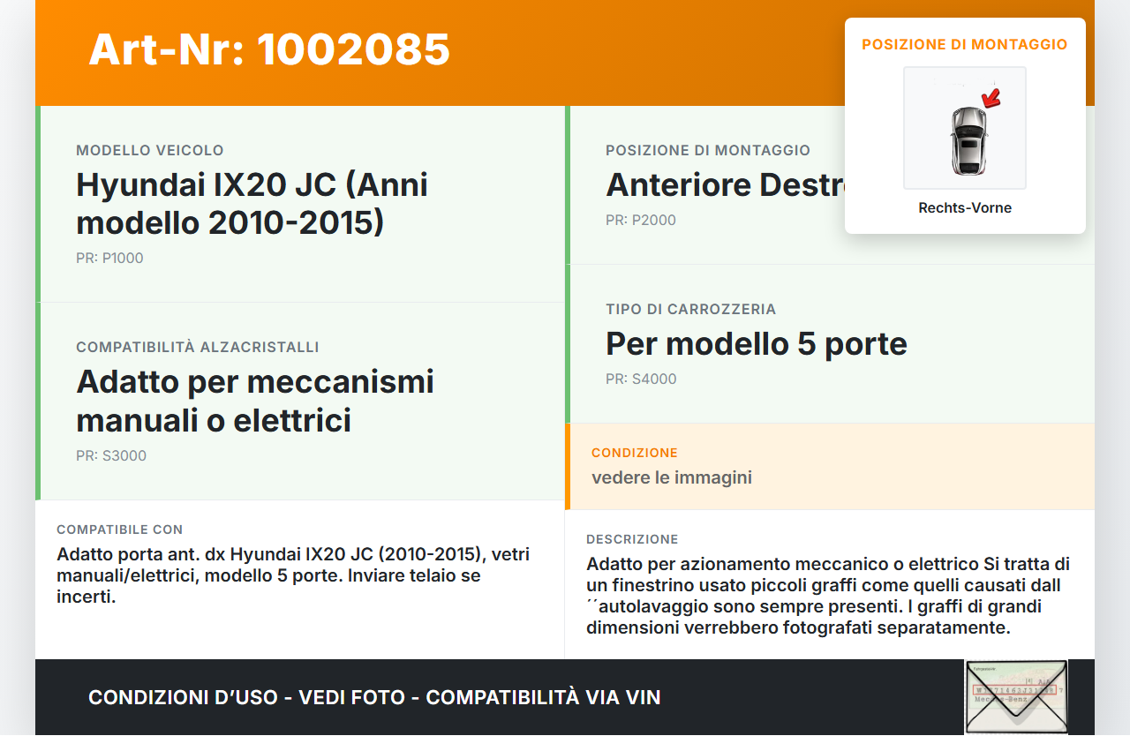1130x736 pixels.
Task: Click the 'Adatto porta ant. dx Hyundai IX20' paragraph
Action: click(293, 575)
